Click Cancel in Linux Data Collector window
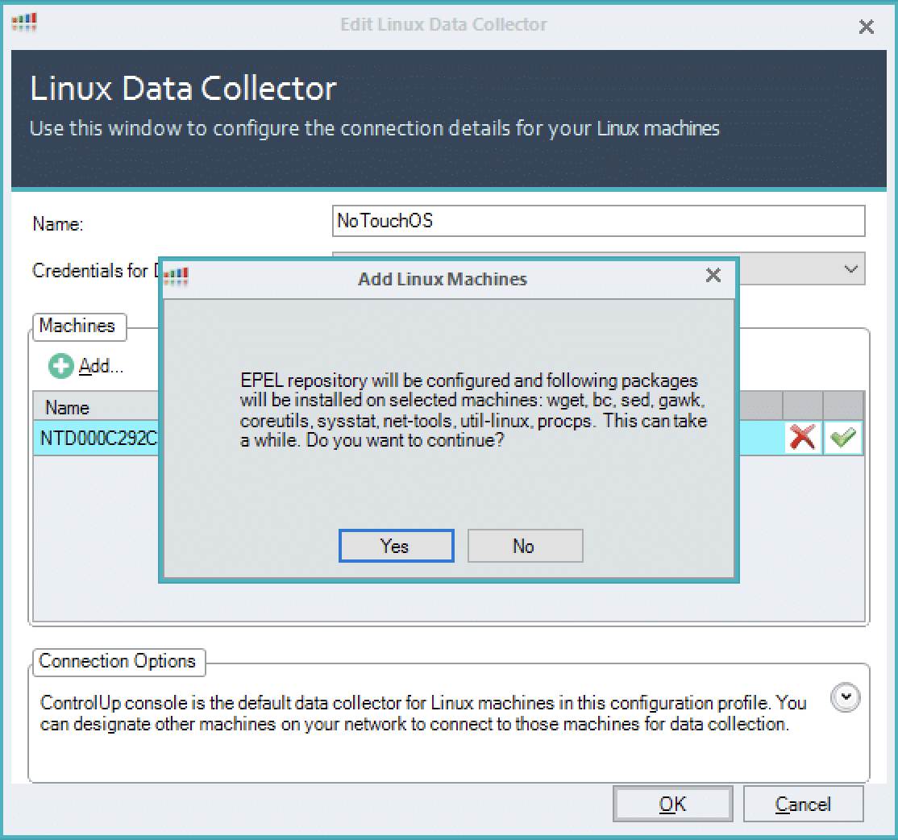 [803, 804]
